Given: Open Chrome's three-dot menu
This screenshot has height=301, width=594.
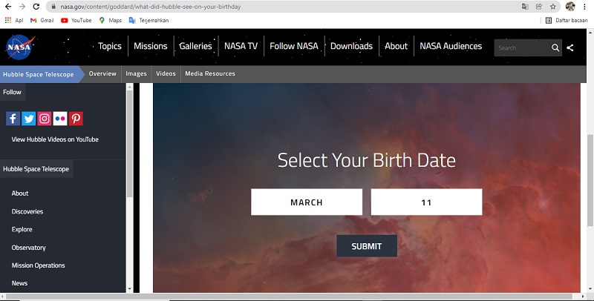Looking at the screenshot, I should coord(585,7).
